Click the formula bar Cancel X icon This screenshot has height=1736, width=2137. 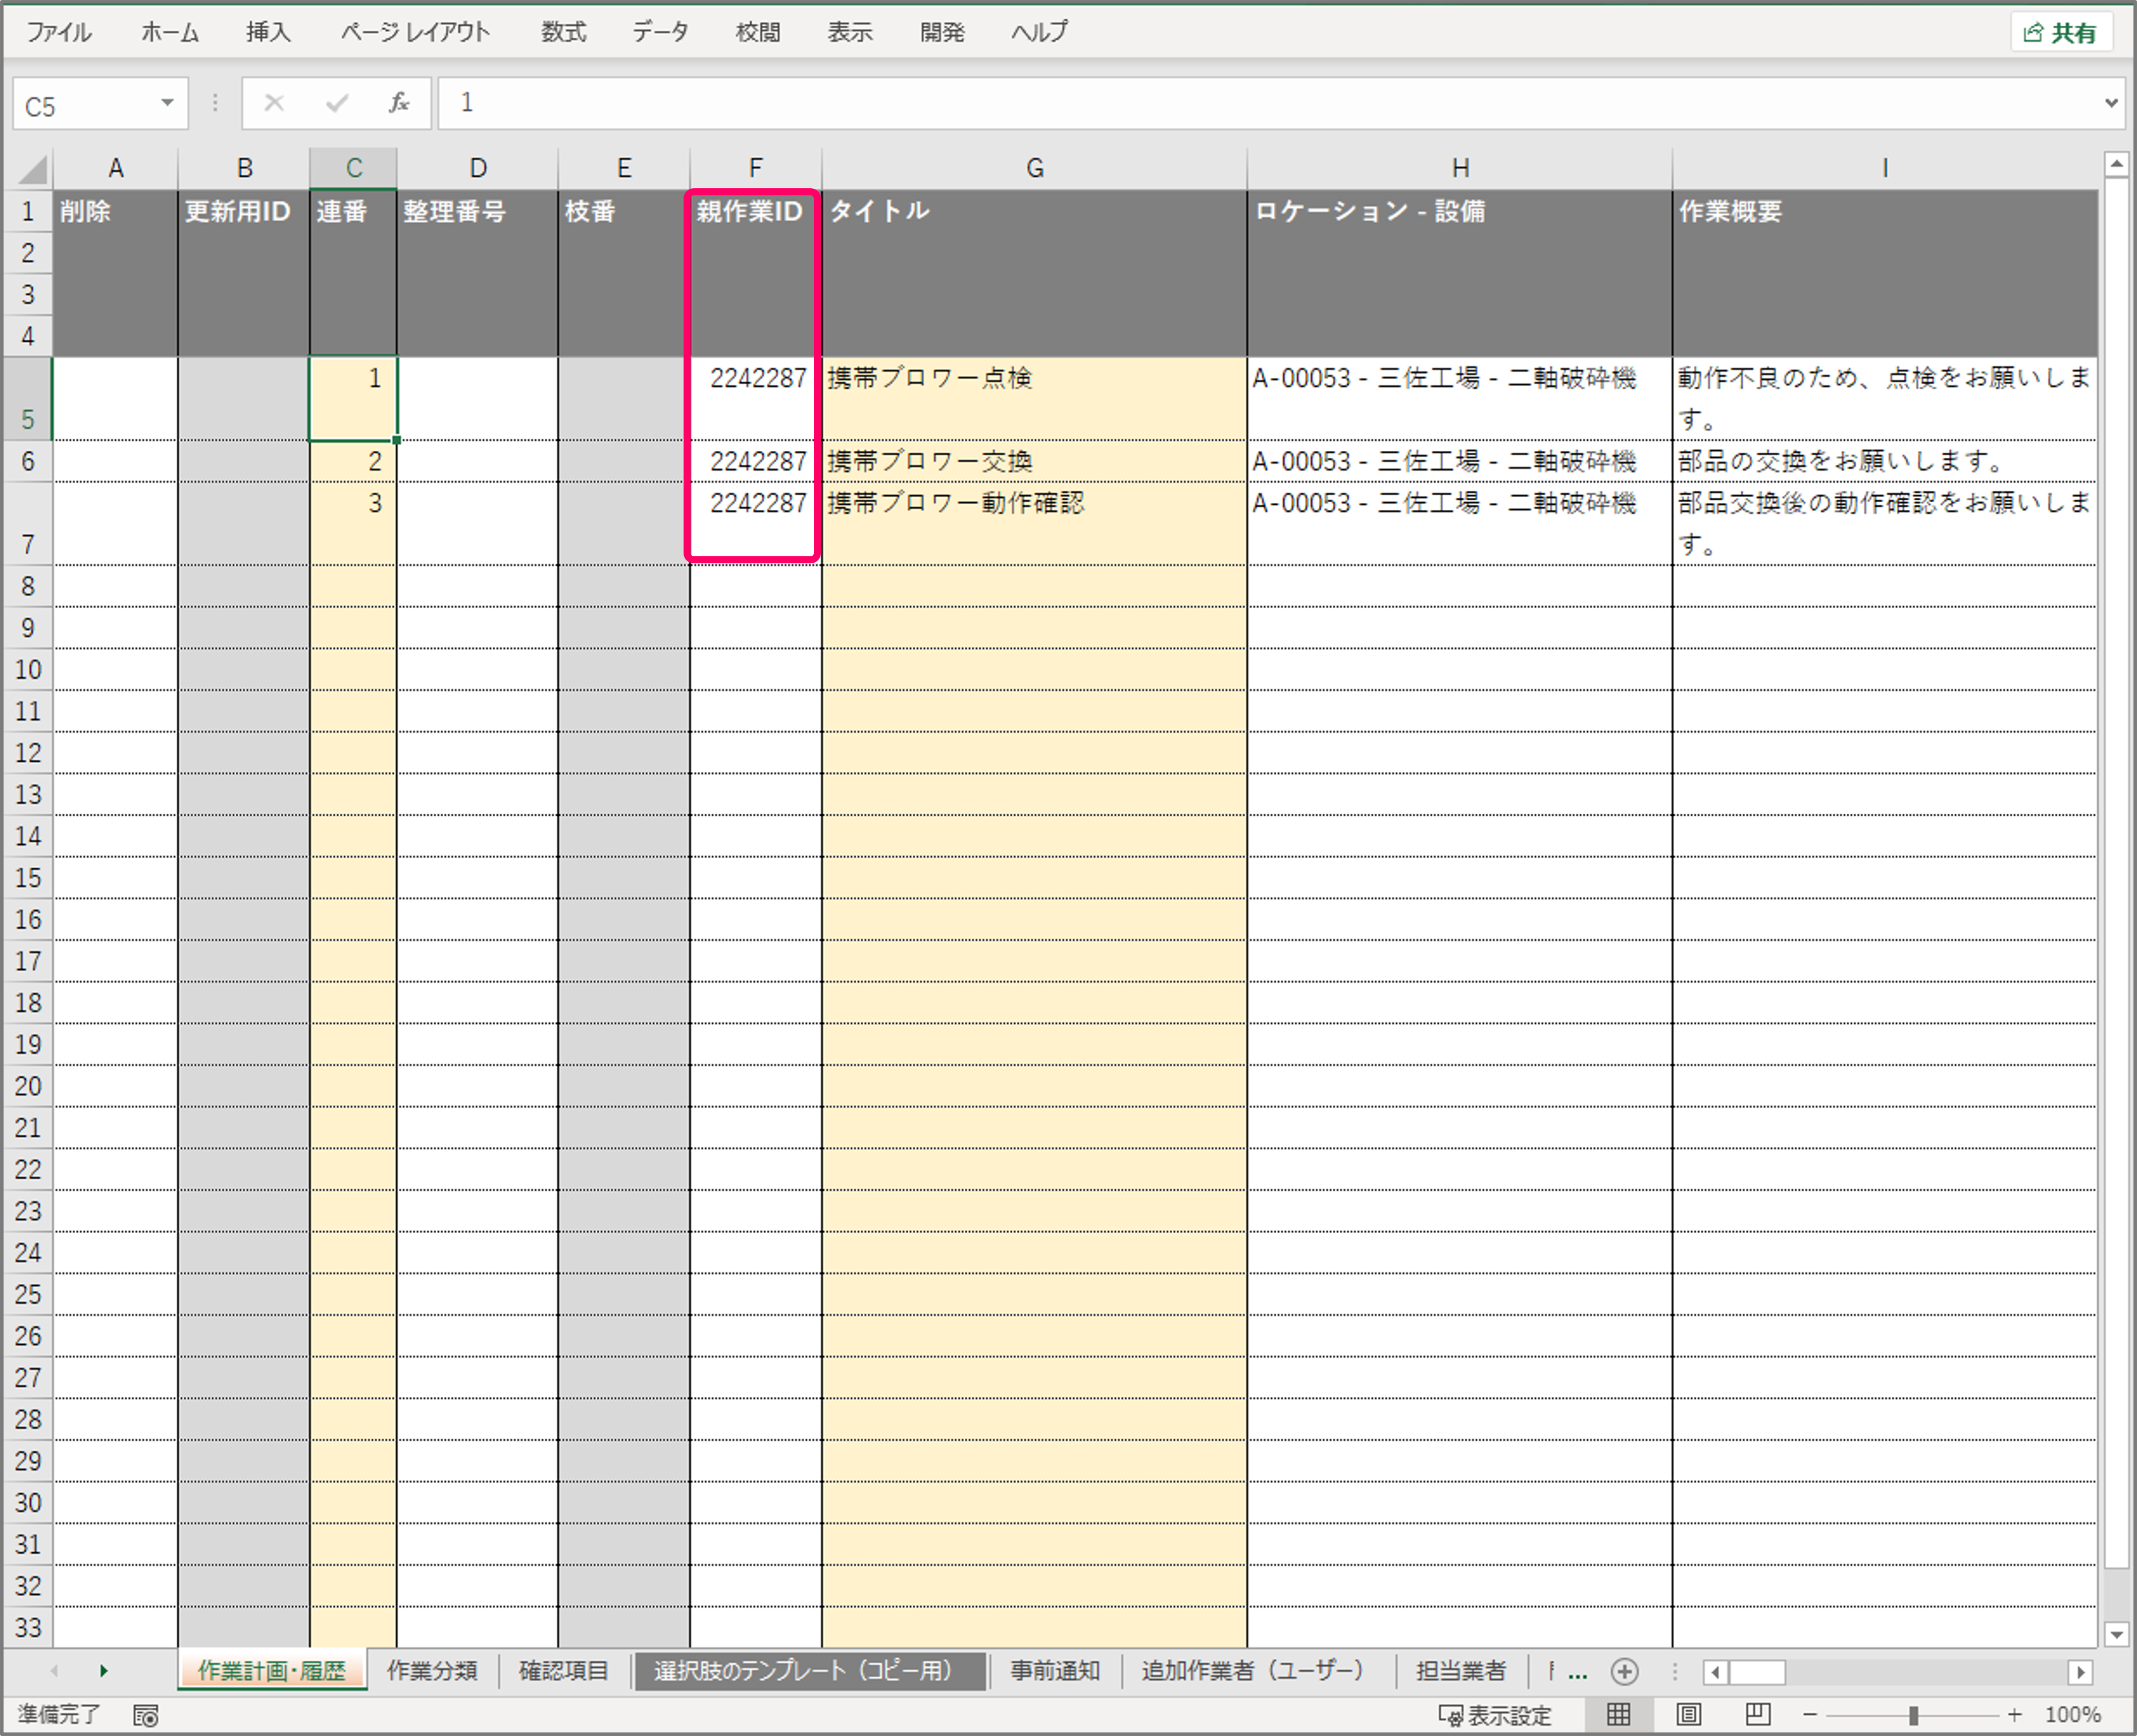click(274, 103)
